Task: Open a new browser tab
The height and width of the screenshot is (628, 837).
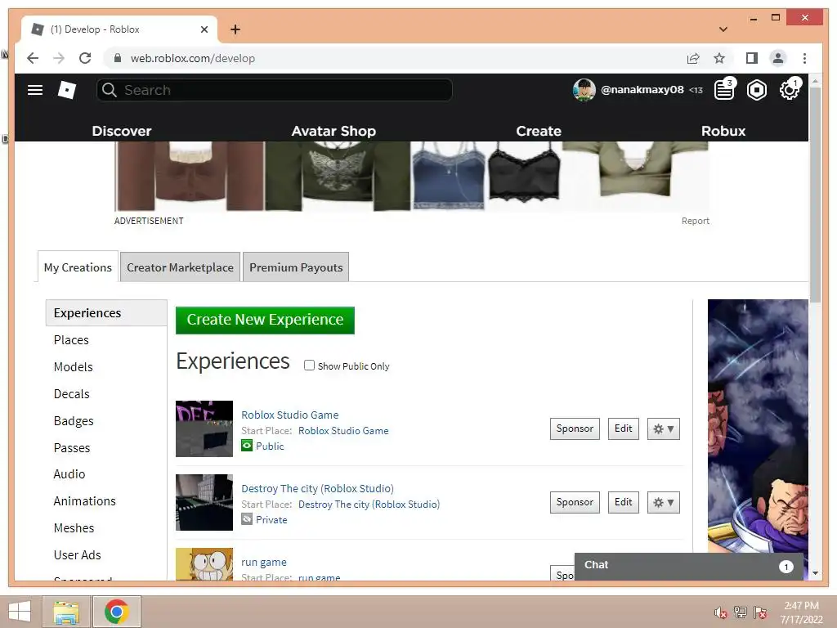Action: [x=235, y=29]
